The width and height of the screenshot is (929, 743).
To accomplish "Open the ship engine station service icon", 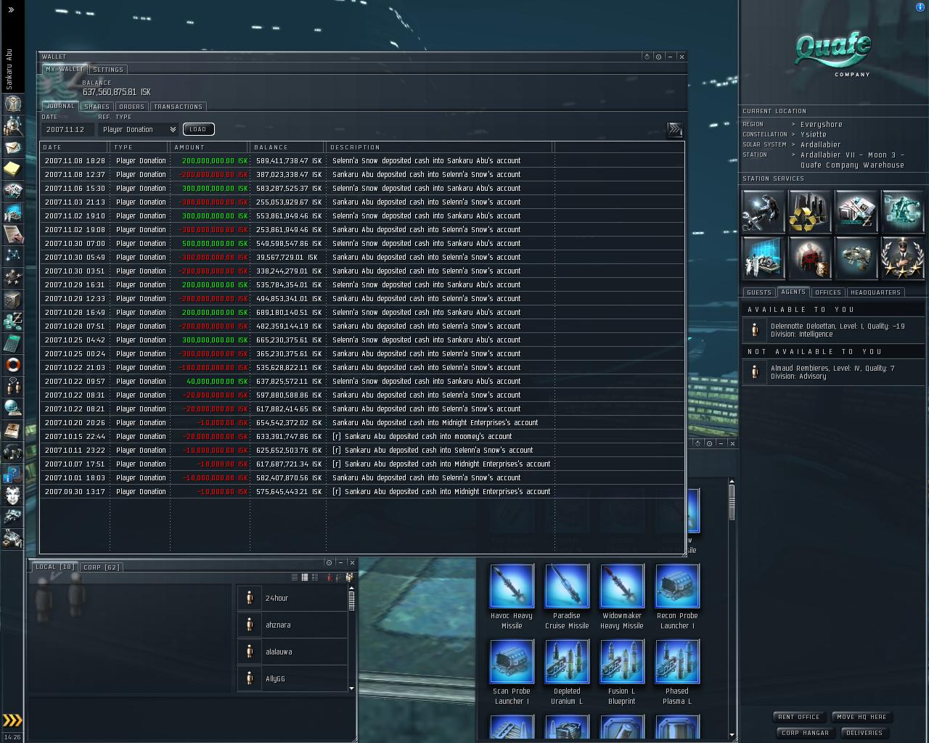I will 856,258.
